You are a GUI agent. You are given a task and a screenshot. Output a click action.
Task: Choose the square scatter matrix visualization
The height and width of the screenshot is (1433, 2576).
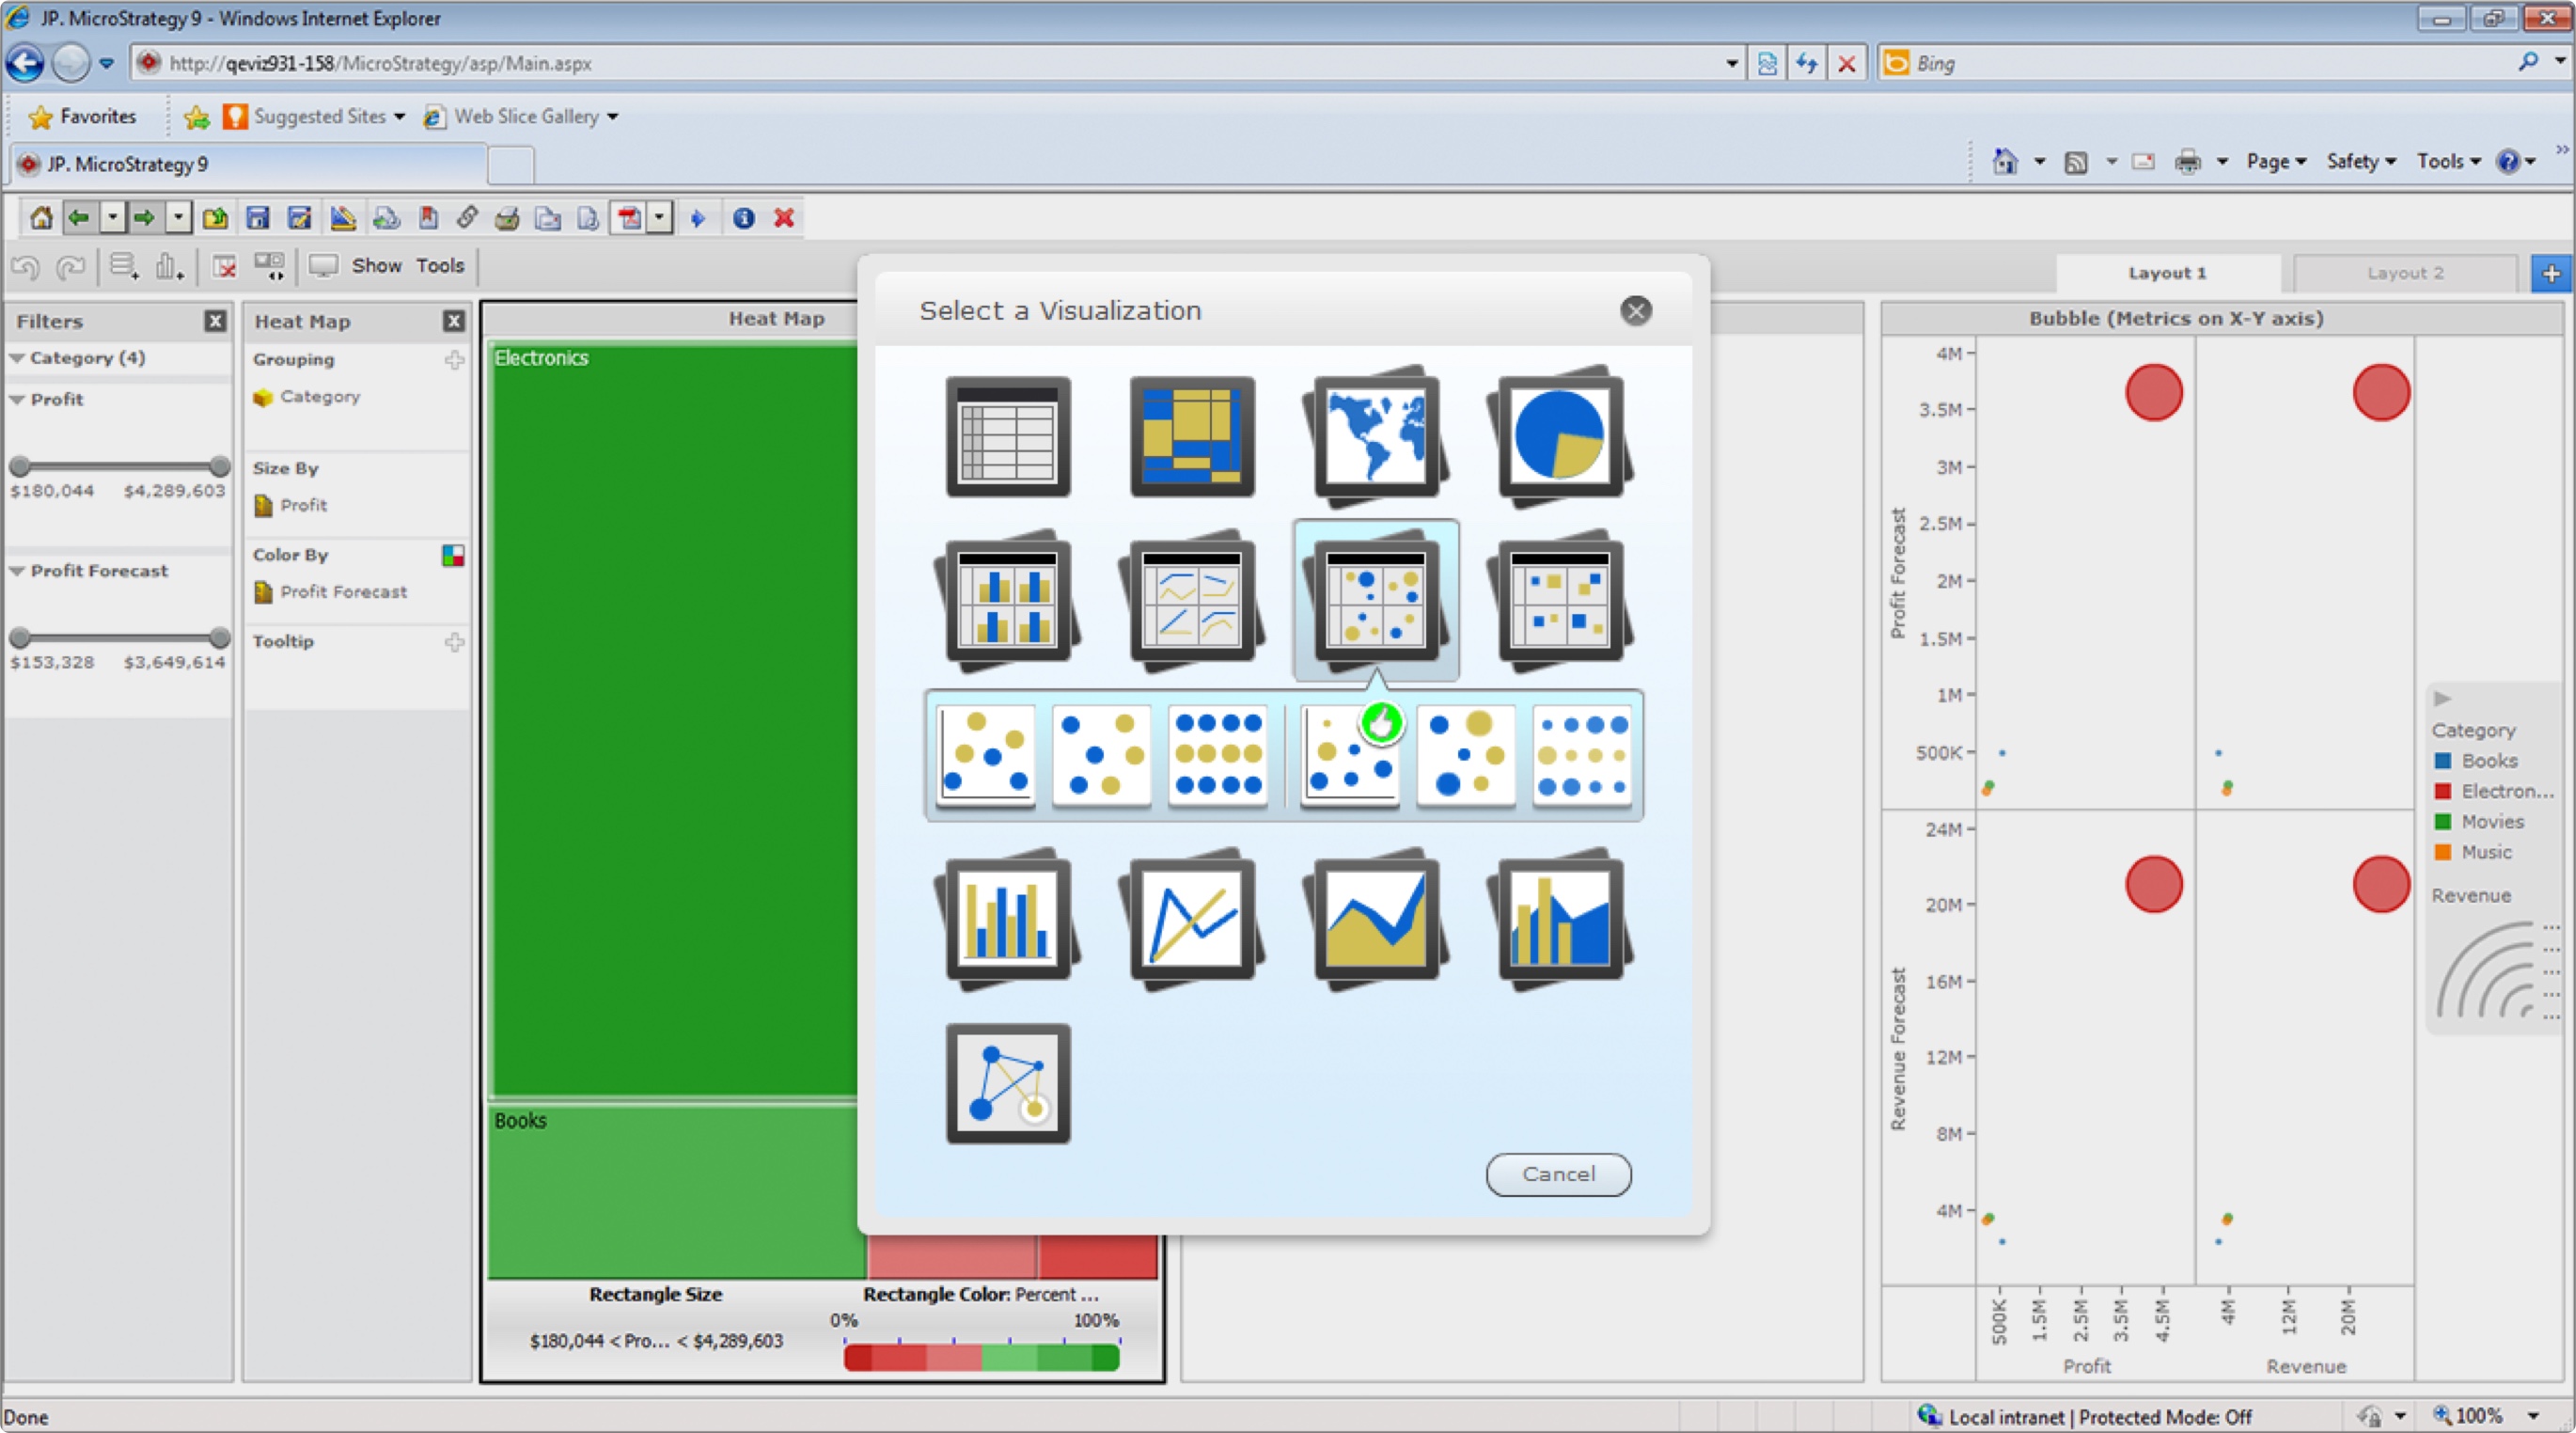1560,600
